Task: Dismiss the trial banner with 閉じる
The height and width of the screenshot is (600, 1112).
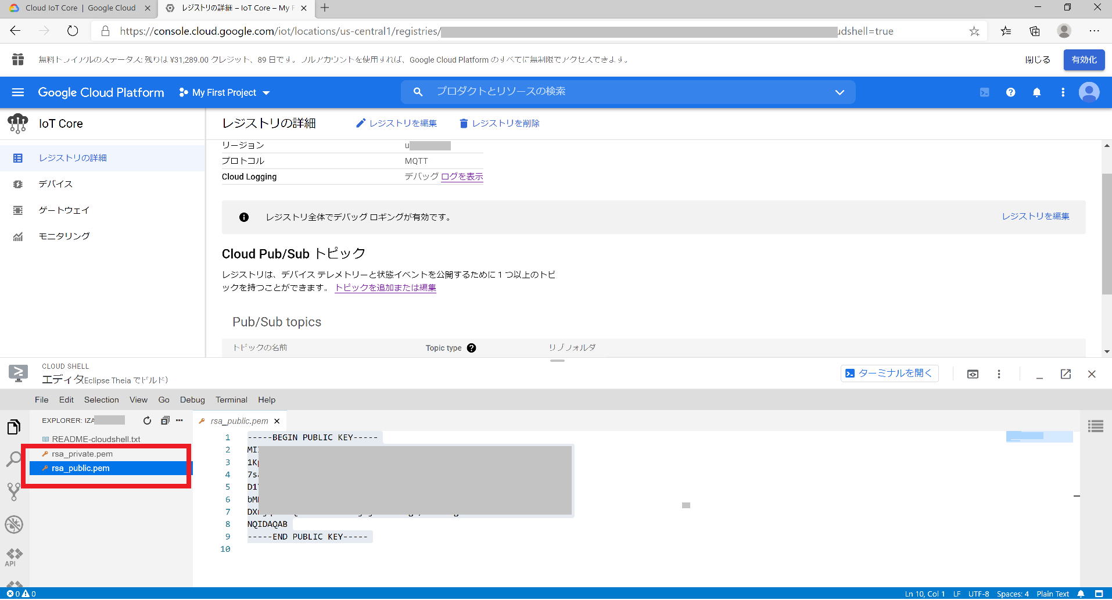Action: pyautogui.click(x=1038, y=60)
